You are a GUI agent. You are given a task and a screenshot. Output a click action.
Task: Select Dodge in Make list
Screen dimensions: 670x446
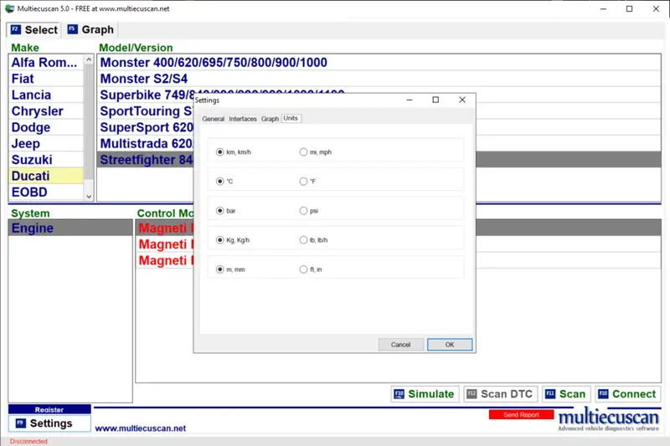(46, 127)
